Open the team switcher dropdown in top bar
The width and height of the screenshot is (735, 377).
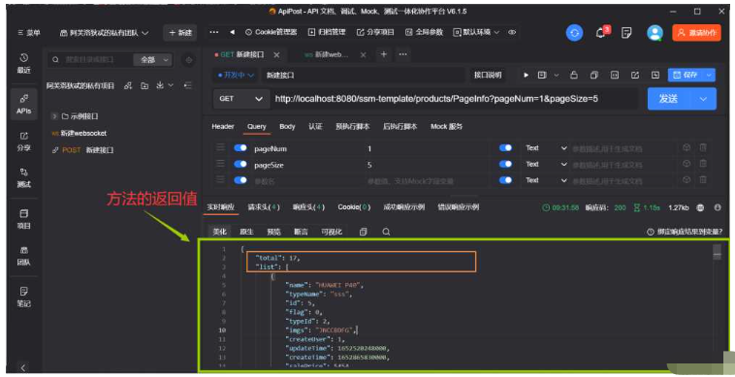coord(105,33)
